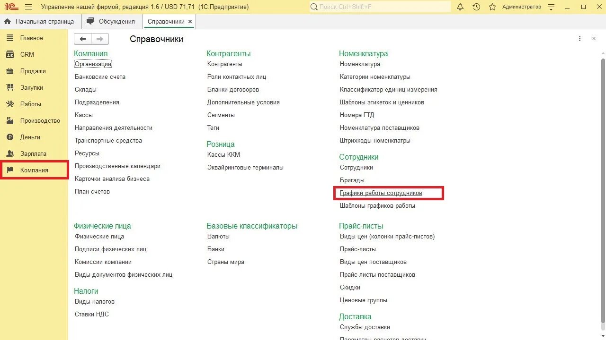Click the chat bubble icon on Обсуждения tab
This screenshot has width=606, height=340.
click(x=90, y=21)
